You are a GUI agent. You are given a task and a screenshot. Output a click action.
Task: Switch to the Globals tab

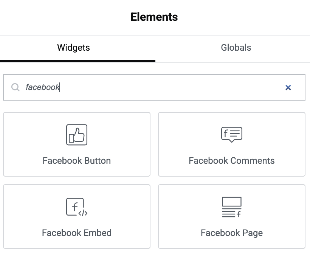(x=236, y=48)
